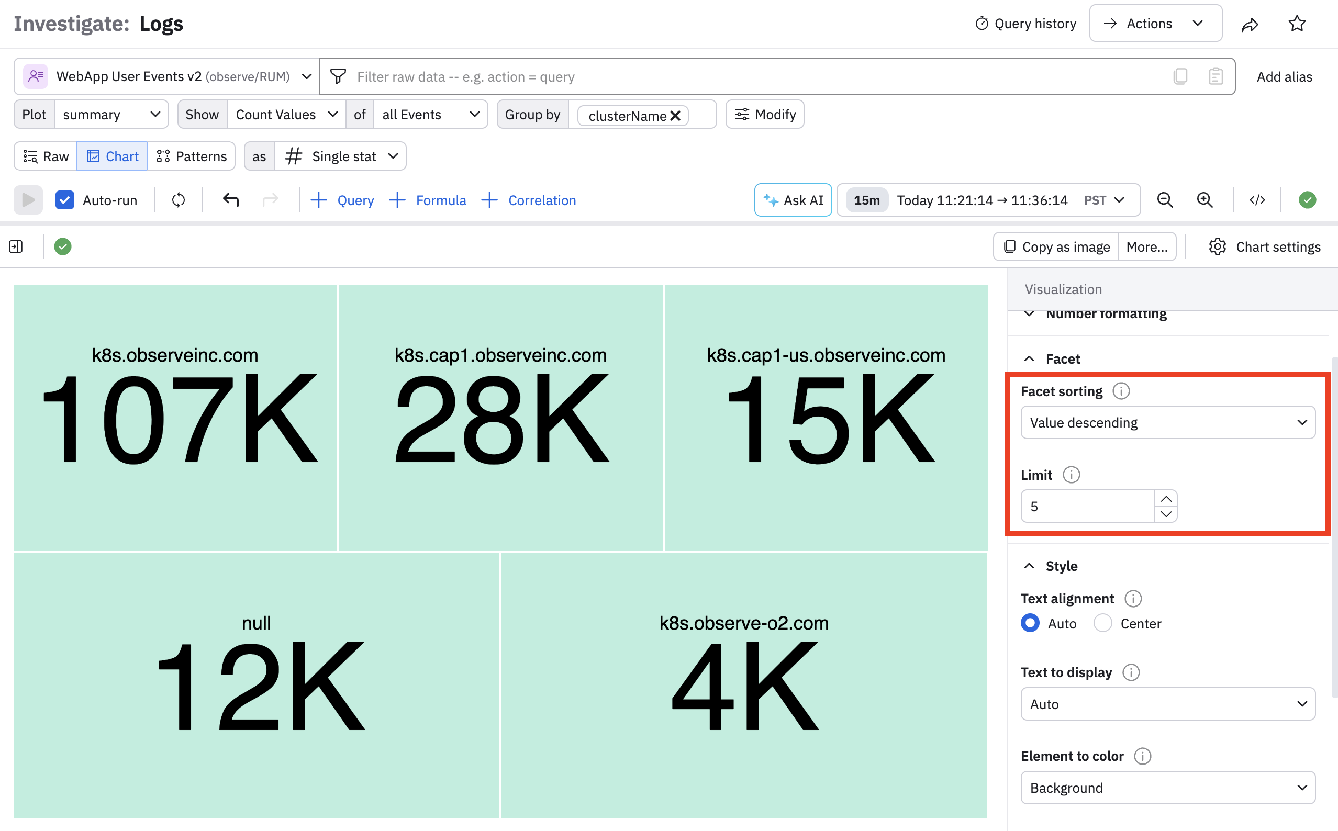1338x831 pixels.
Task: Switch to the Patterns tab
Action: tap(191, 156)
